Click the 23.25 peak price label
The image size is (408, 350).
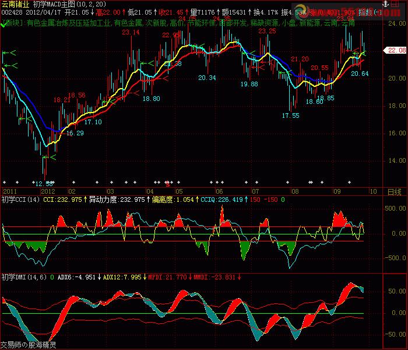click(x=267, y=31)
